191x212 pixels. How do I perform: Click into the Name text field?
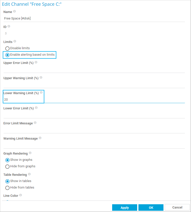click(x=94, y=18)
